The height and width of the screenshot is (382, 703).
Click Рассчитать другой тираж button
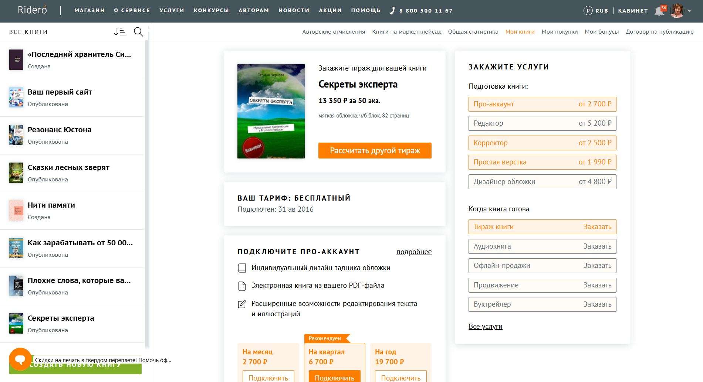click(375, 150)
